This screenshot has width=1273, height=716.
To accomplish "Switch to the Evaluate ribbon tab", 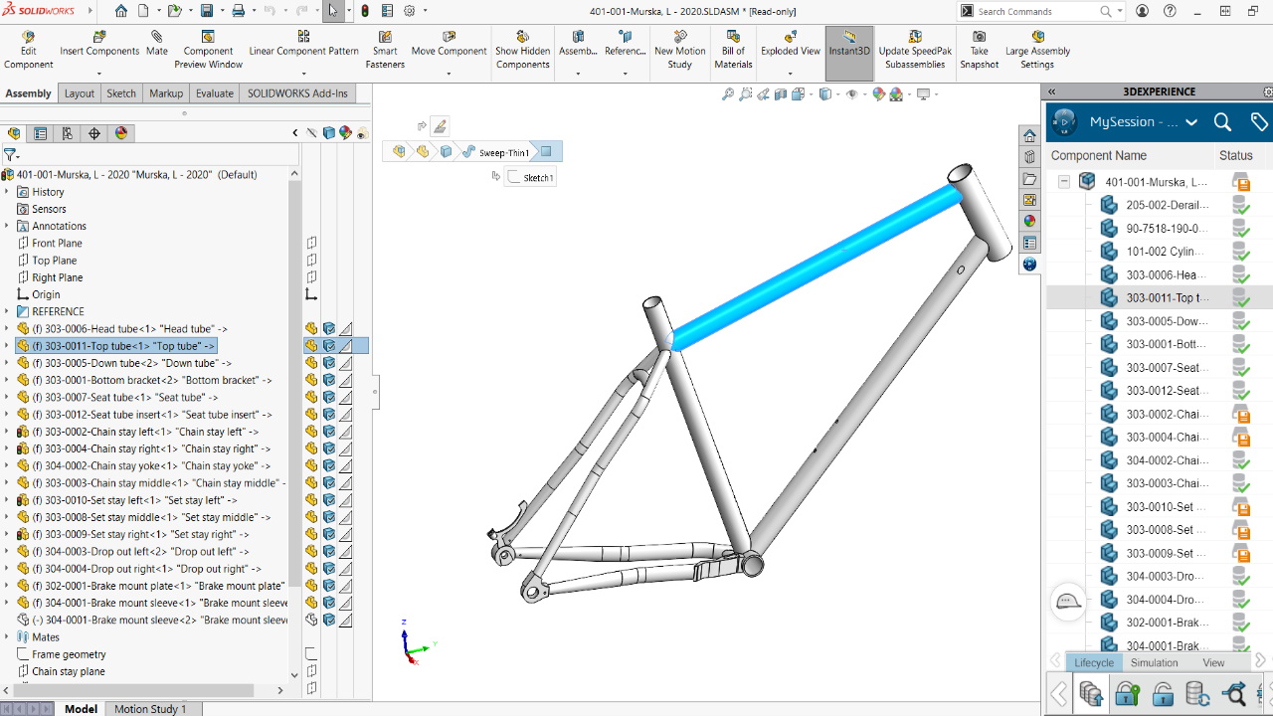I will tap(214, 93).
